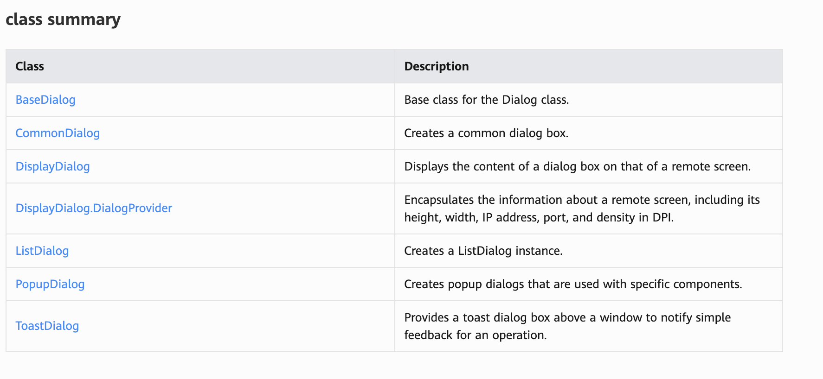Click the 'Class' column header
The width and height of the screenshot is (823, 379).
tap(30, 66)
